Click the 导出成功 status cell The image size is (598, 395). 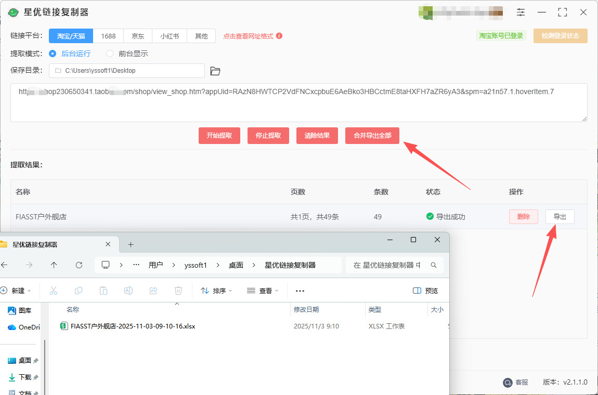(x=446, y=217)
